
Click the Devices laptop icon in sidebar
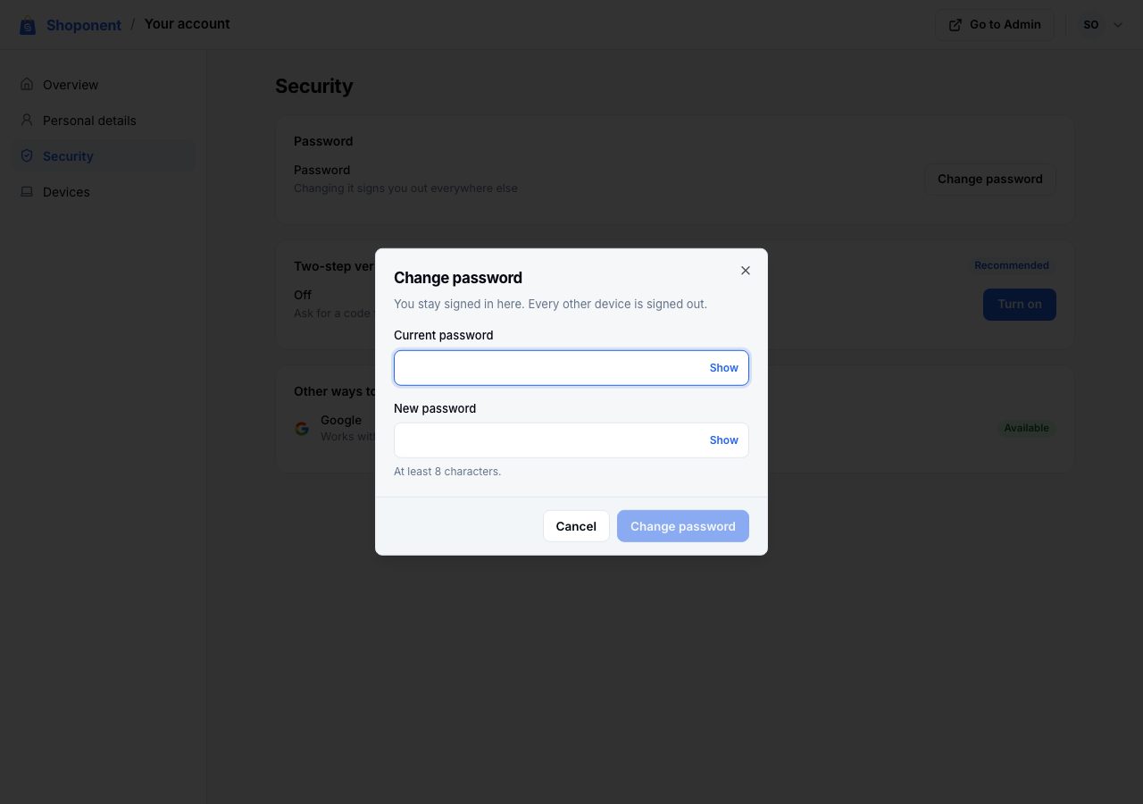(x=27, y=192)
